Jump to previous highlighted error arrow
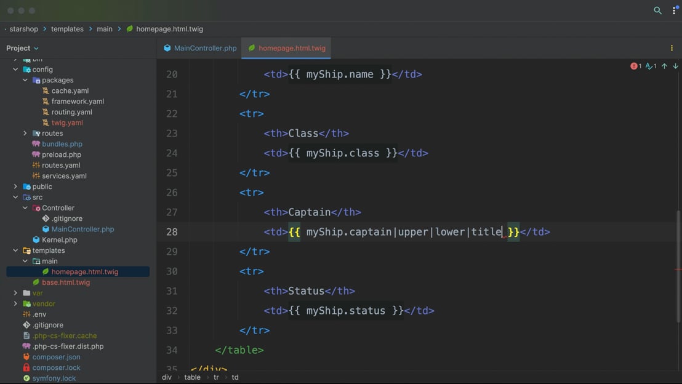The height and width of the screenshot is (384, 682). (x=664, y=66)
